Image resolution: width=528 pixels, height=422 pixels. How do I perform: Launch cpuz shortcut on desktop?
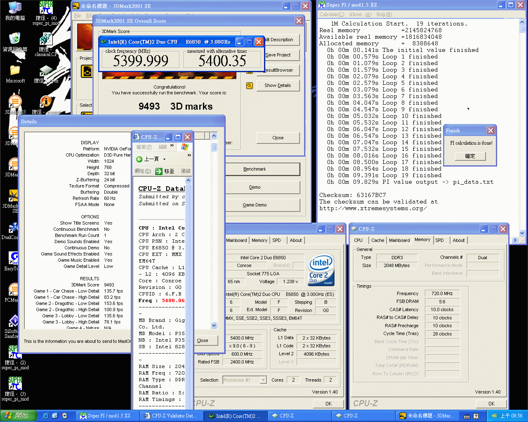(x=46, y=74)
